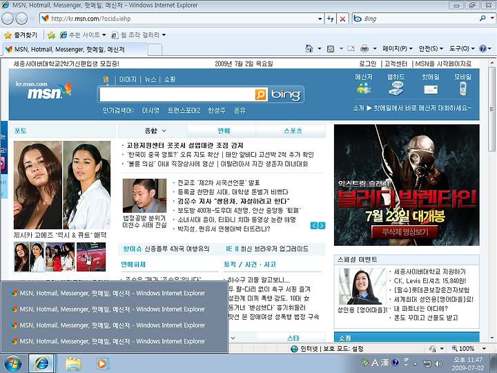Click the Read mail icon
The width and height of the screenshot is (497, 373).
pyautogui.click(x=351, y=48)
